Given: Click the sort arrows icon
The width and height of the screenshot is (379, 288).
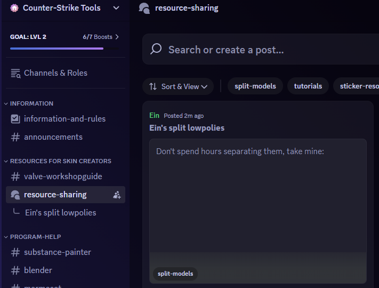Looking at the screenshot, I should (153, 86).
